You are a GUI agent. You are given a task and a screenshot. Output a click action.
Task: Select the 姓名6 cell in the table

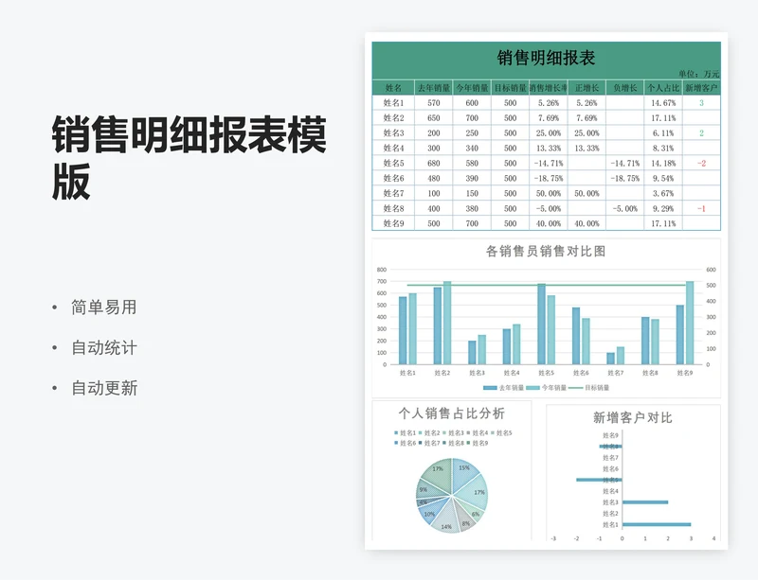pyautogui.click(x=393, y=178)
